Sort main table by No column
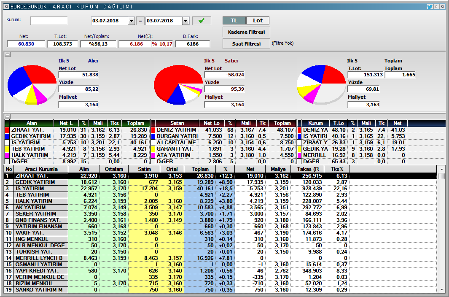The height and width of the screenshot is (297, 449). pyautogui.click(x=9, y=169)
